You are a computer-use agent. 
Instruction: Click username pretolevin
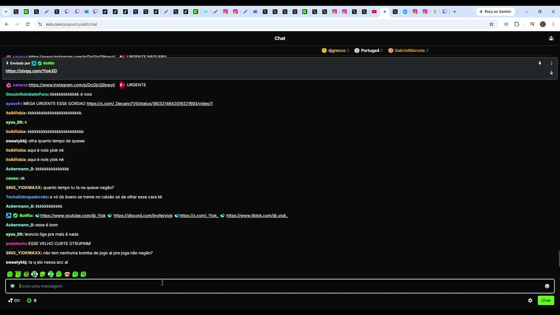[x=16, y=244]
